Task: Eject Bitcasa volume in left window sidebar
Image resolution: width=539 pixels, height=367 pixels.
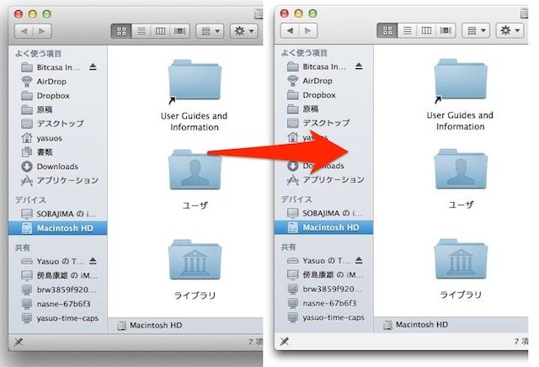Action: point(93,67)
